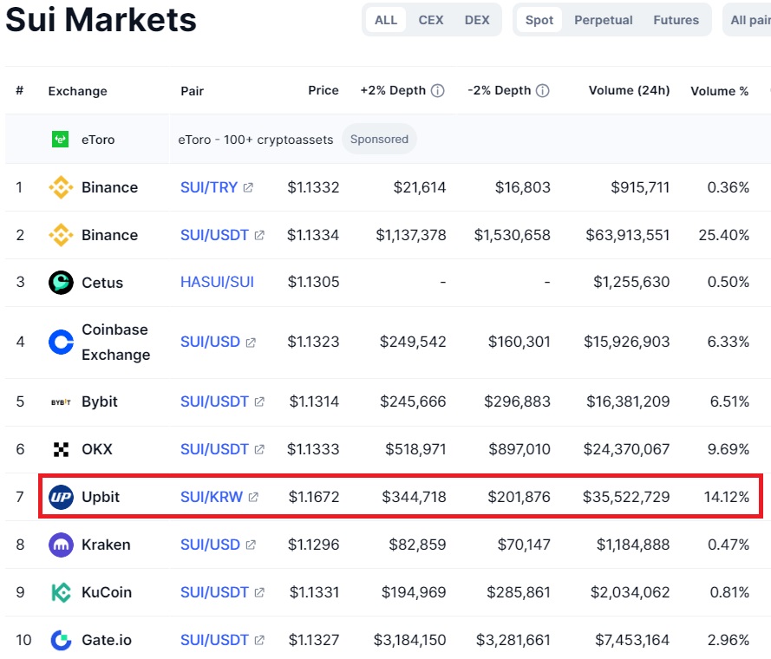The image size is (771, 659).
Task: Click the Cetus exchange logo
Action: tap(61, 283)
